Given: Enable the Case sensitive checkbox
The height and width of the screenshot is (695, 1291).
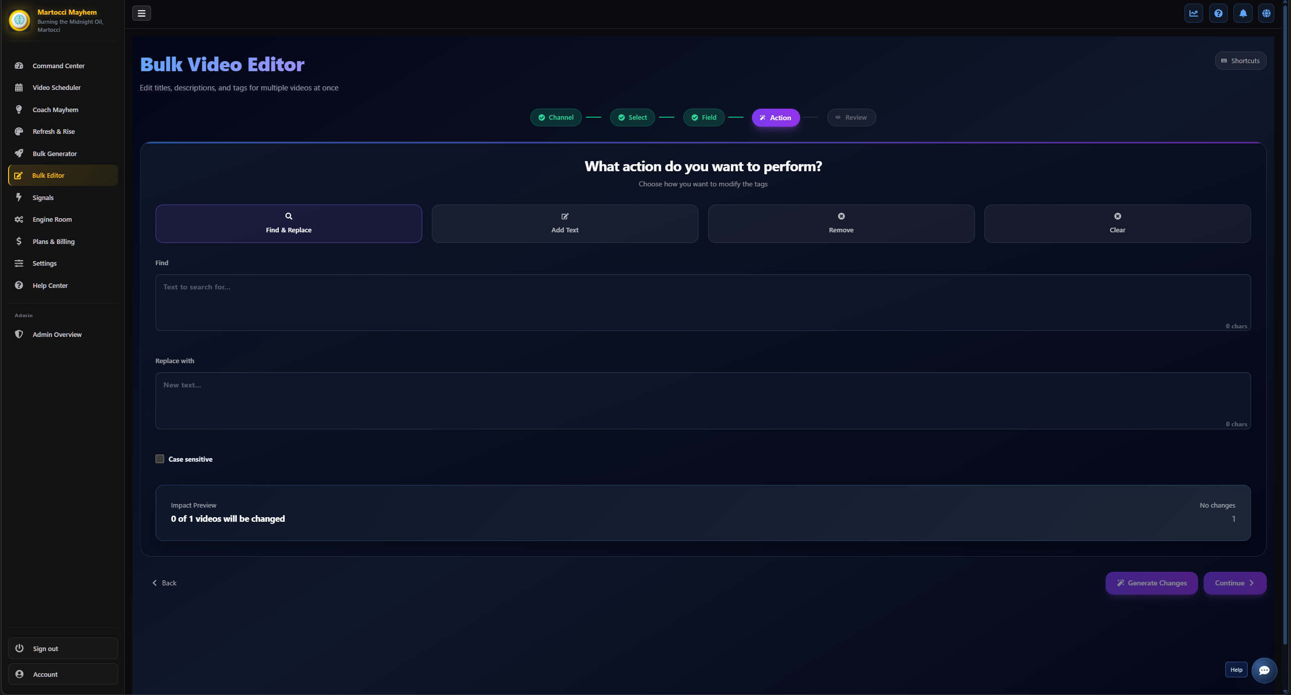Looking at the screenshot, I should click(160, 459).
